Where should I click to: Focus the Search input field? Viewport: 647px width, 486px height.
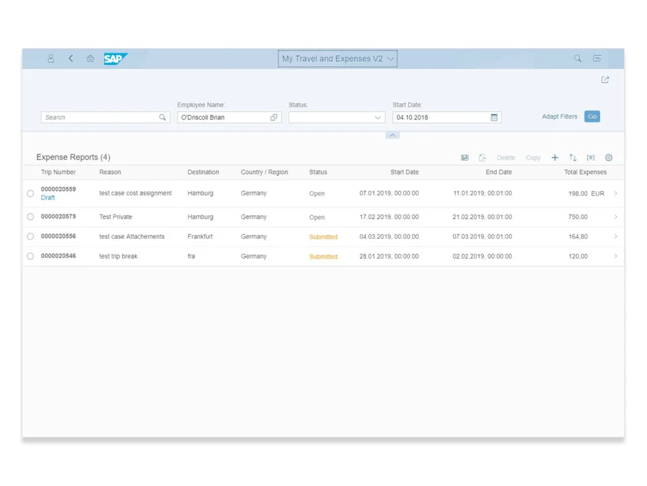coord(105,117)
